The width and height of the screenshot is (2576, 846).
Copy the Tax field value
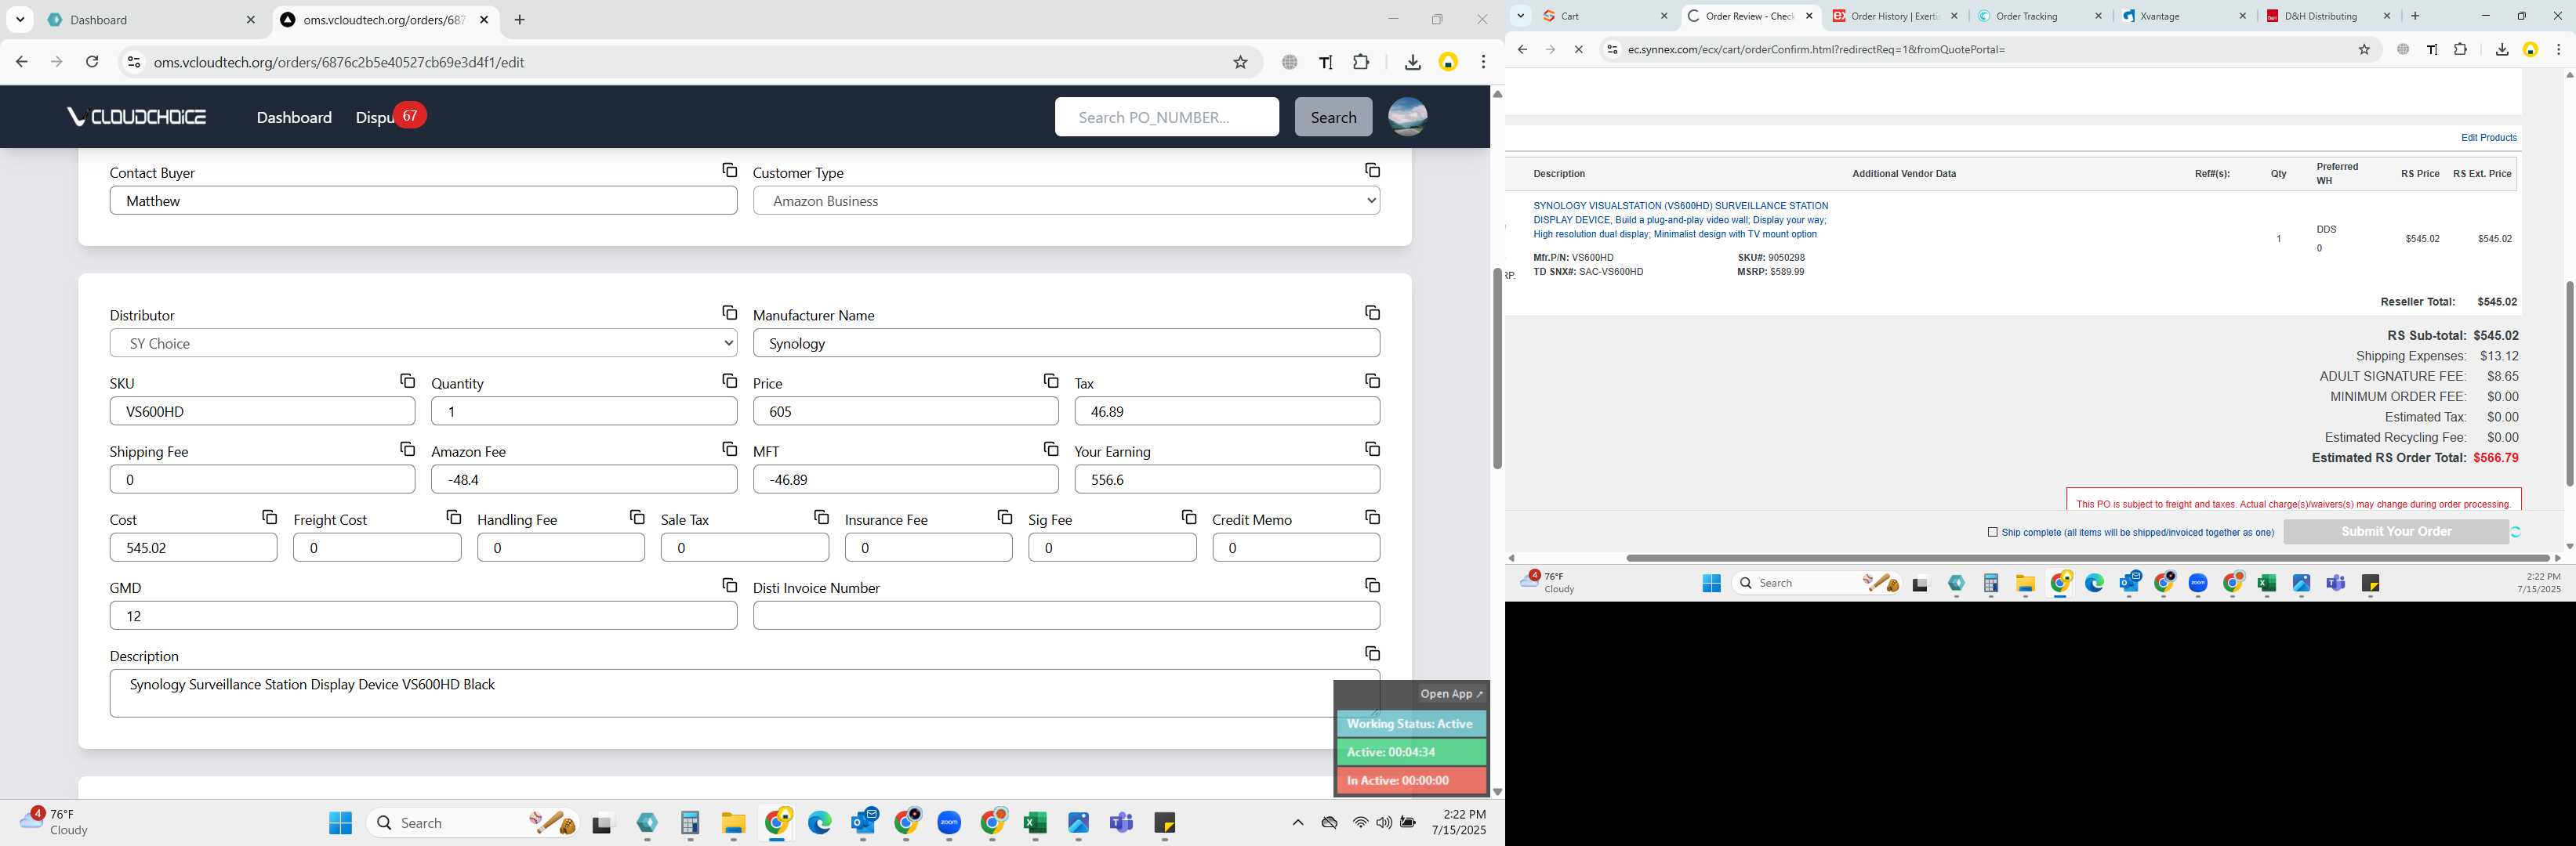point(1372,381)
